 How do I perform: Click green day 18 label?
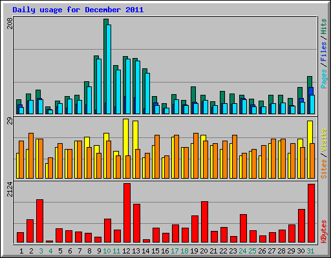[184, 251]
